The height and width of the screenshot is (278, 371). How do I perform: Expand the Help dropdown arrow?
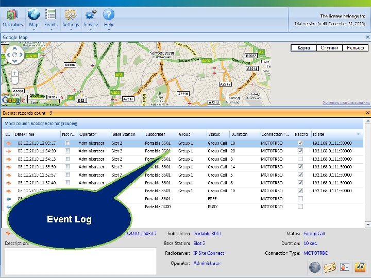[x=109, y=30]
